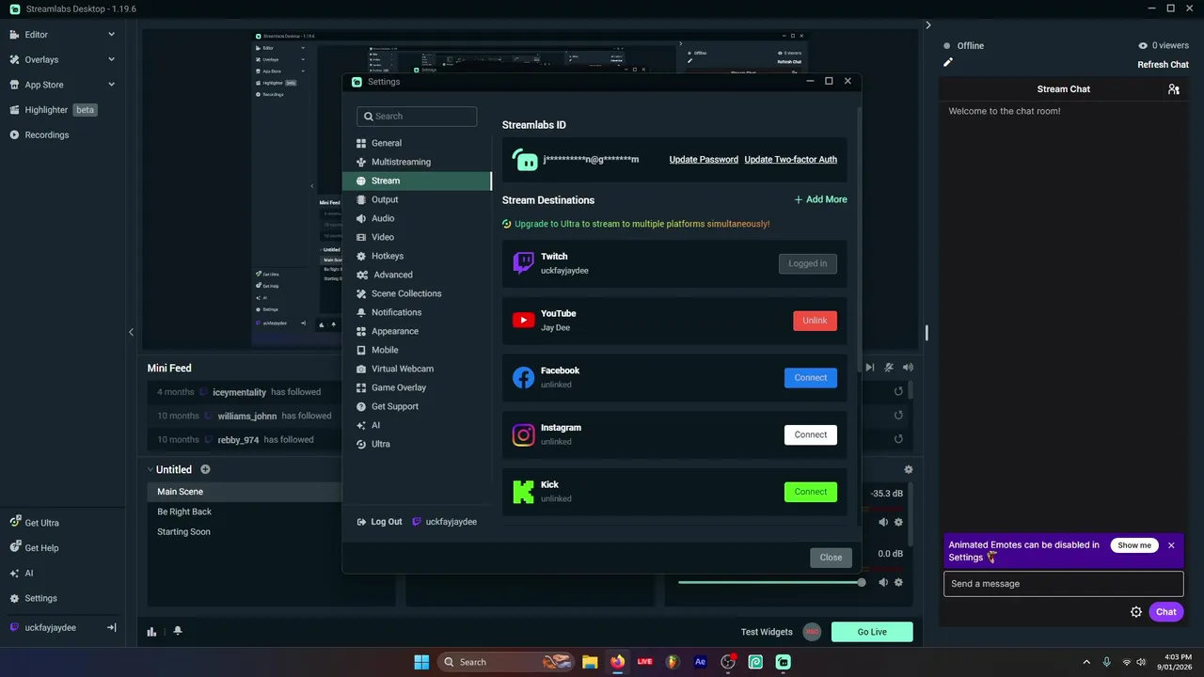Open Scene Collections settings category
This screenshot has width=1204, height=677.
click(x=417, y=293)
